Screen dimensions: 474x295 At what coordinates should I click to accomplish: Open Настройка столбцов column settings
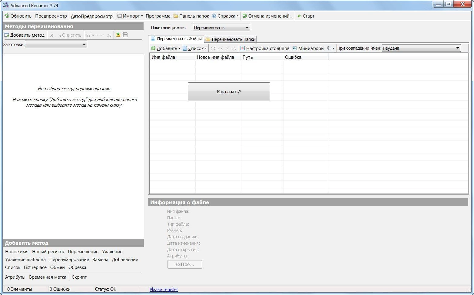coord(265,48)
